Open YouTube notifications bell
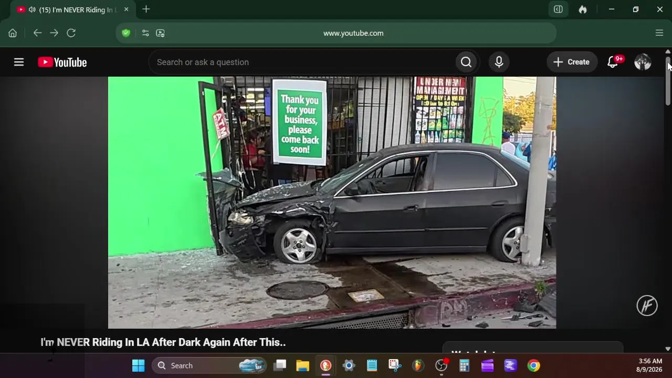 (612, 62)
